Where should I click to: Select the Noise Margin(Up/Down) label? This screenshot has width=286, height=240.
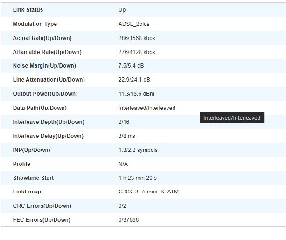44,66
